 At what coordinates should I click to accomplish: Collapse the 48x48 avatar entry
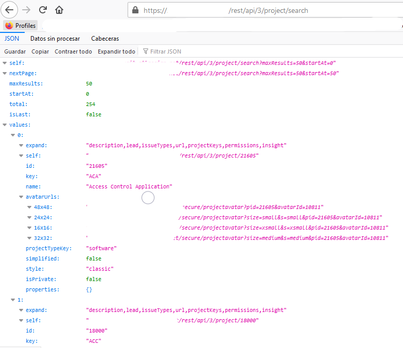[x=29, y=207]
